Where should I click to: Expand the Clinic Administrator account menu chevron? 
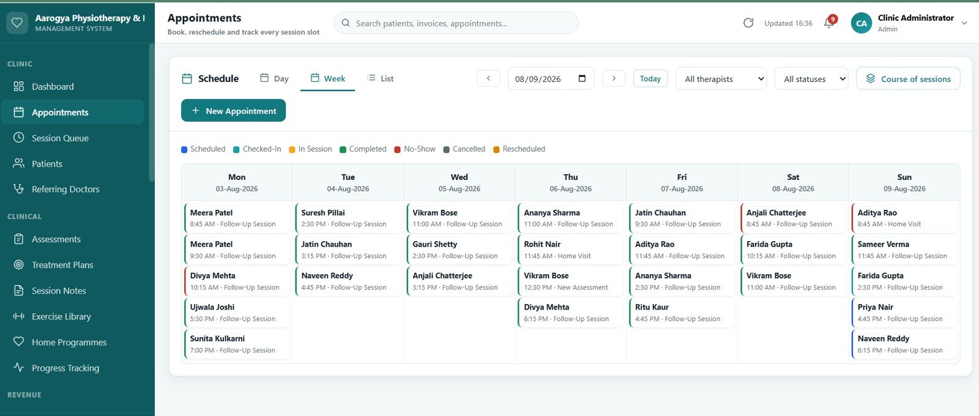tap(964, 23)
